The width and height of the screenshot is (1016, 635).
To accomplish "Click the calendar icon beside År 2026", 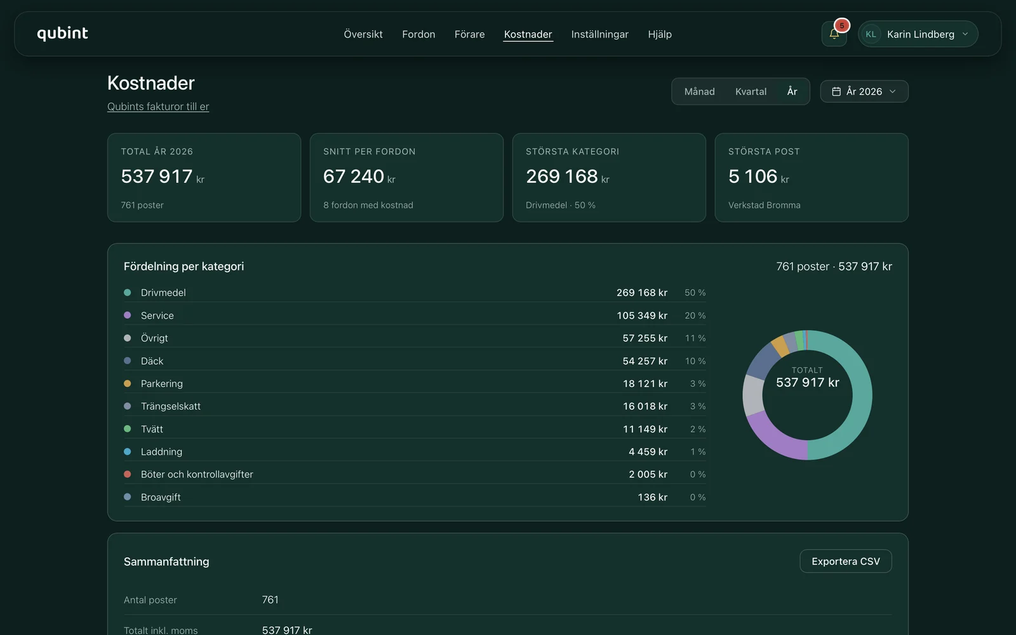I will 836,91.
